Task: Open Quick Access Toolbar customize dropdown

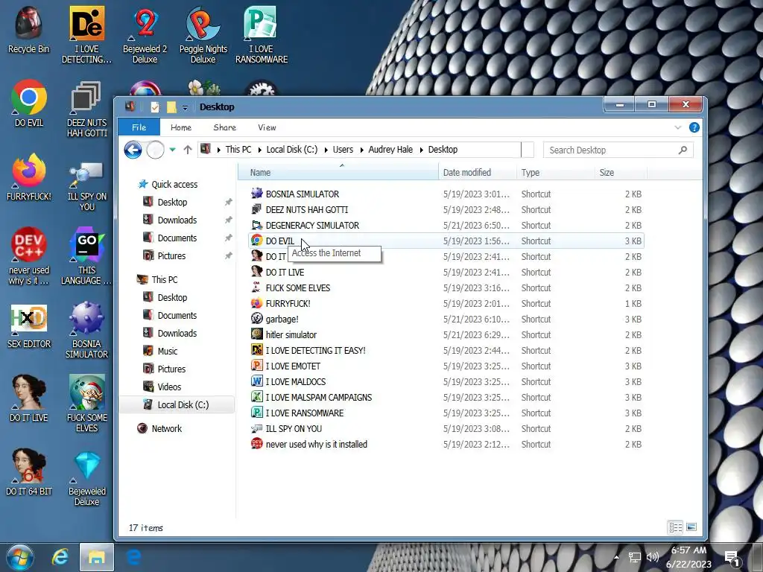Action: [185, 107]
